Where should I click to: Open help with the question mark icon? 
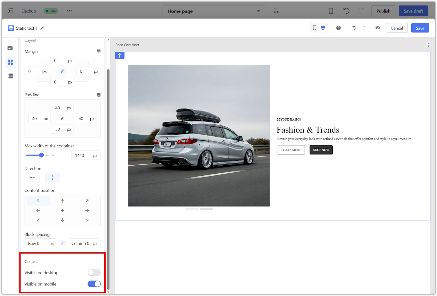pyautogui.click(x=338, y=28)
